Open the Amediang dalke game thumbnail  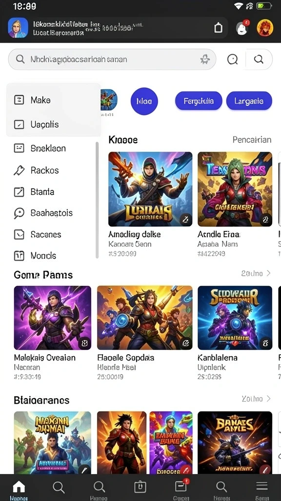pyautogui.click(x=150, y=189)
